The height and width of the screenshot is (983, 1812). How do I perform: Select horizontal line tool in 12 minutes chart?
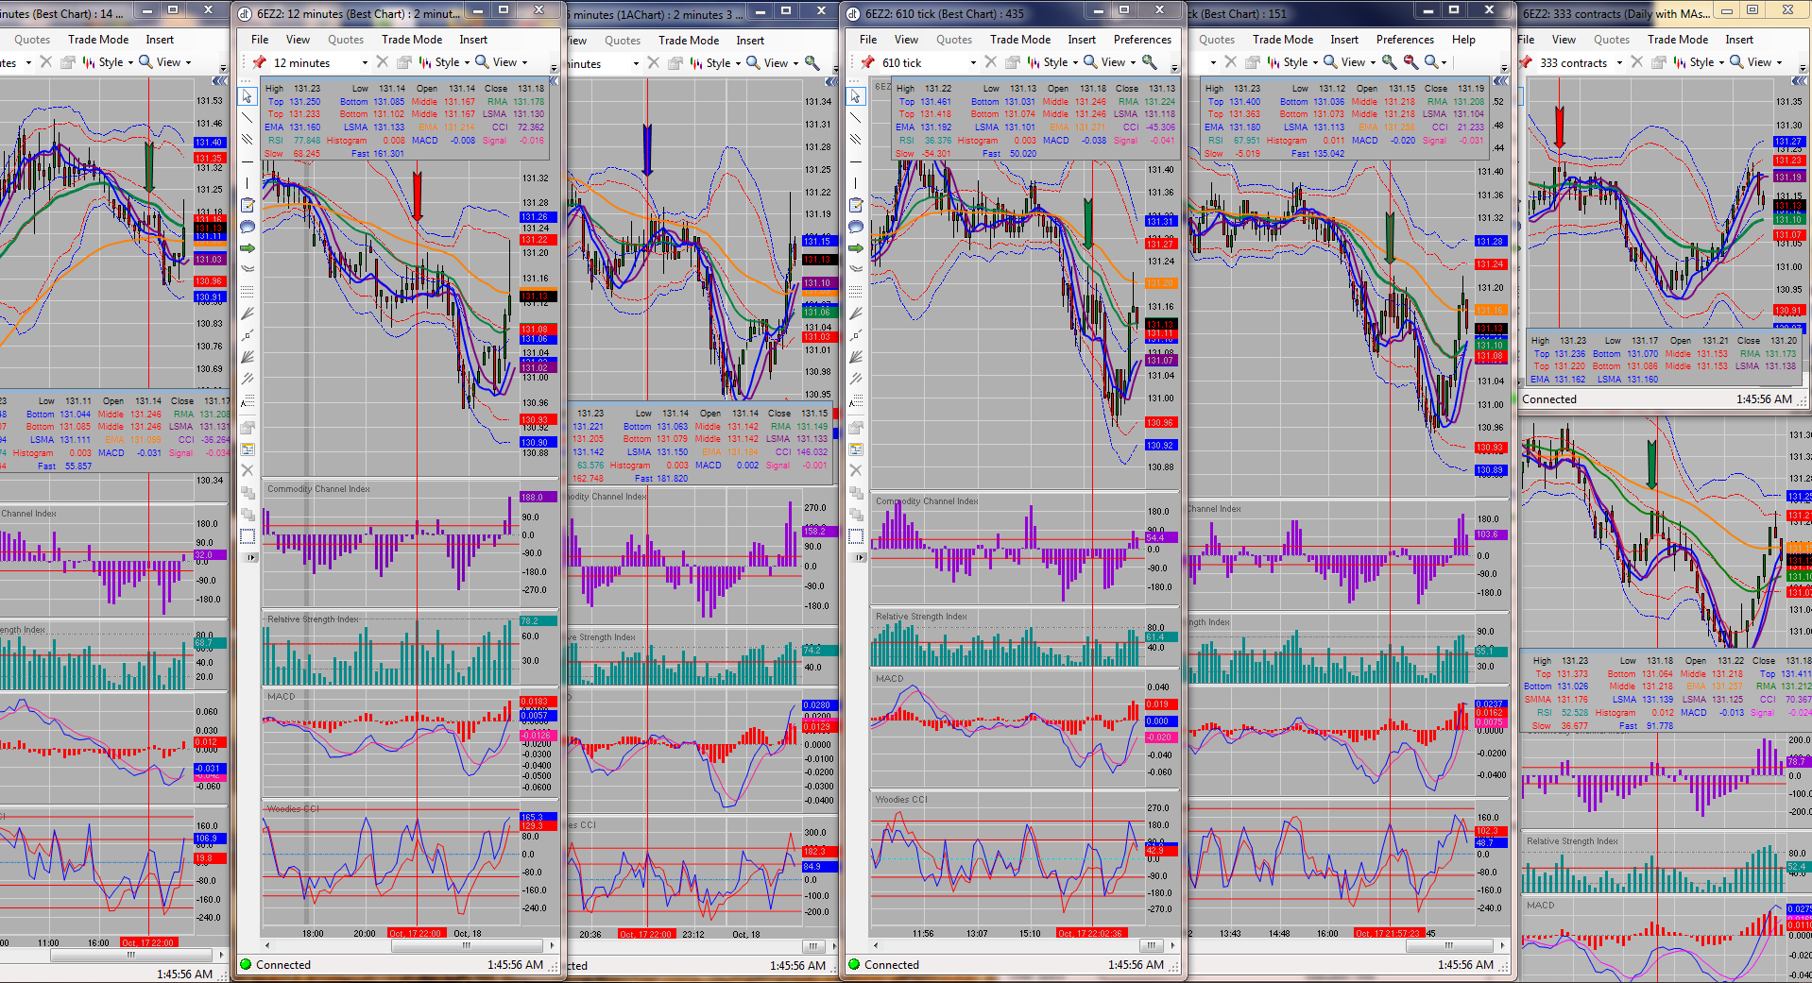click(x=248, y=161)
